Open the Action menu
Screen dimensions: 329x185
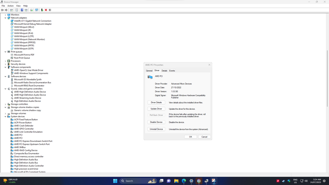[11, 6]
